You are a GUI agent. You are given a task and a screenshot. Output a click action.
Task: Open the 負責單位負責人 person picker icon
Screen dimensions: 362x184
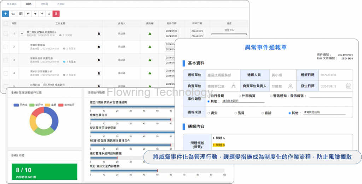[x=290, y=86]
